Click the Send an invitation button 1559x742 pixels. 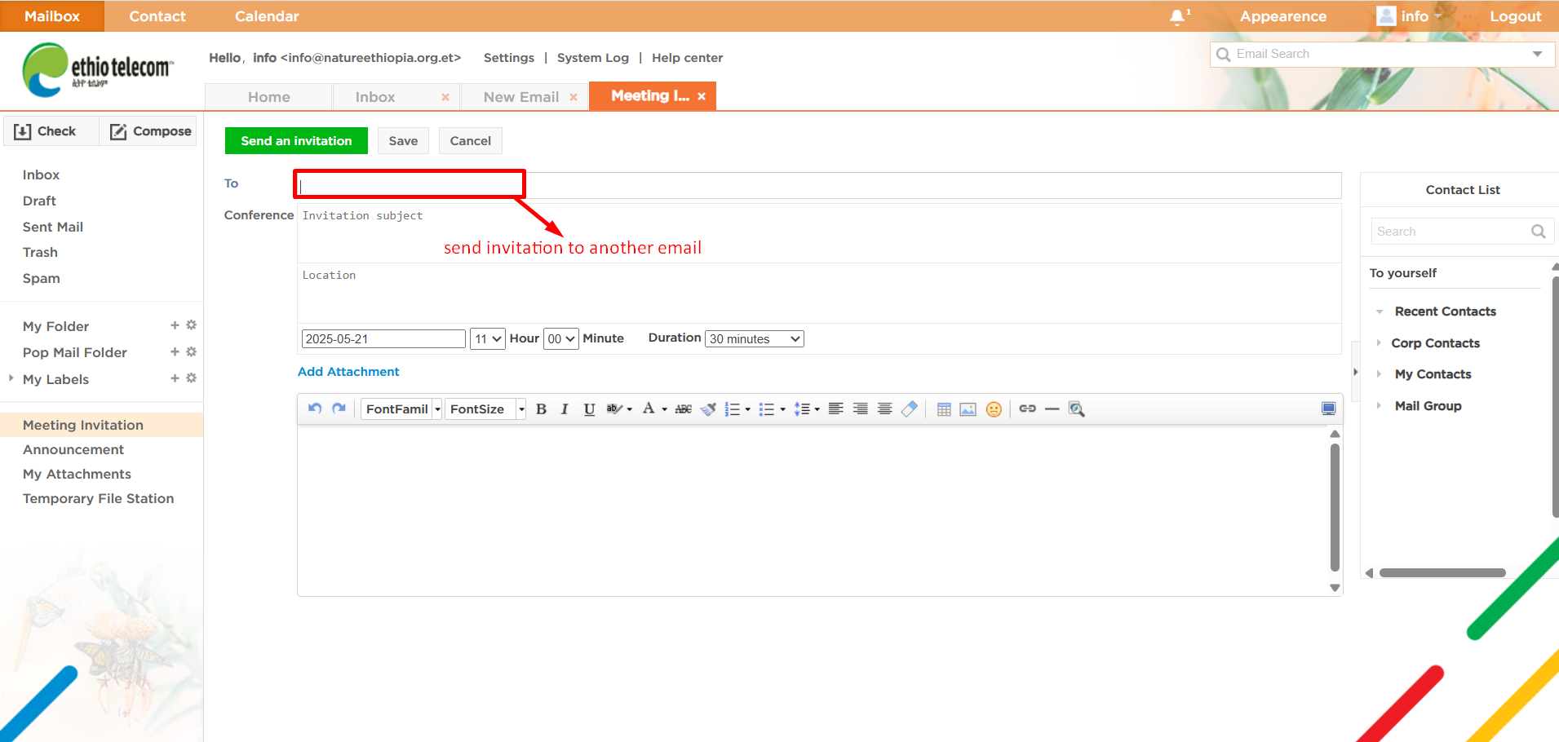[296, 141]
